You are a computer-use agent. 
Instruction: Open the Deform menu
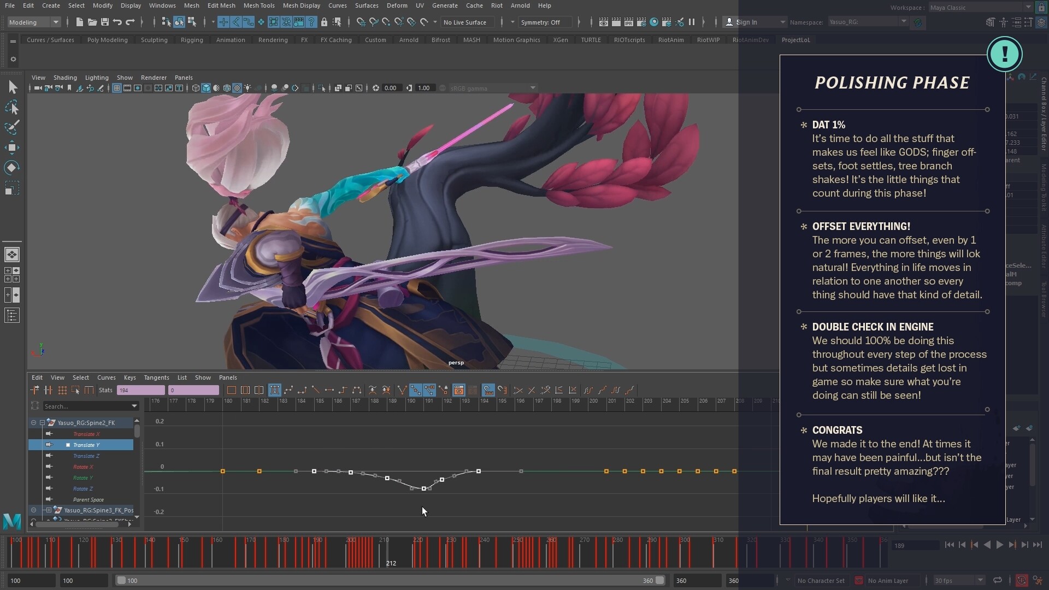pyautogui.click(x=397, y=5)
